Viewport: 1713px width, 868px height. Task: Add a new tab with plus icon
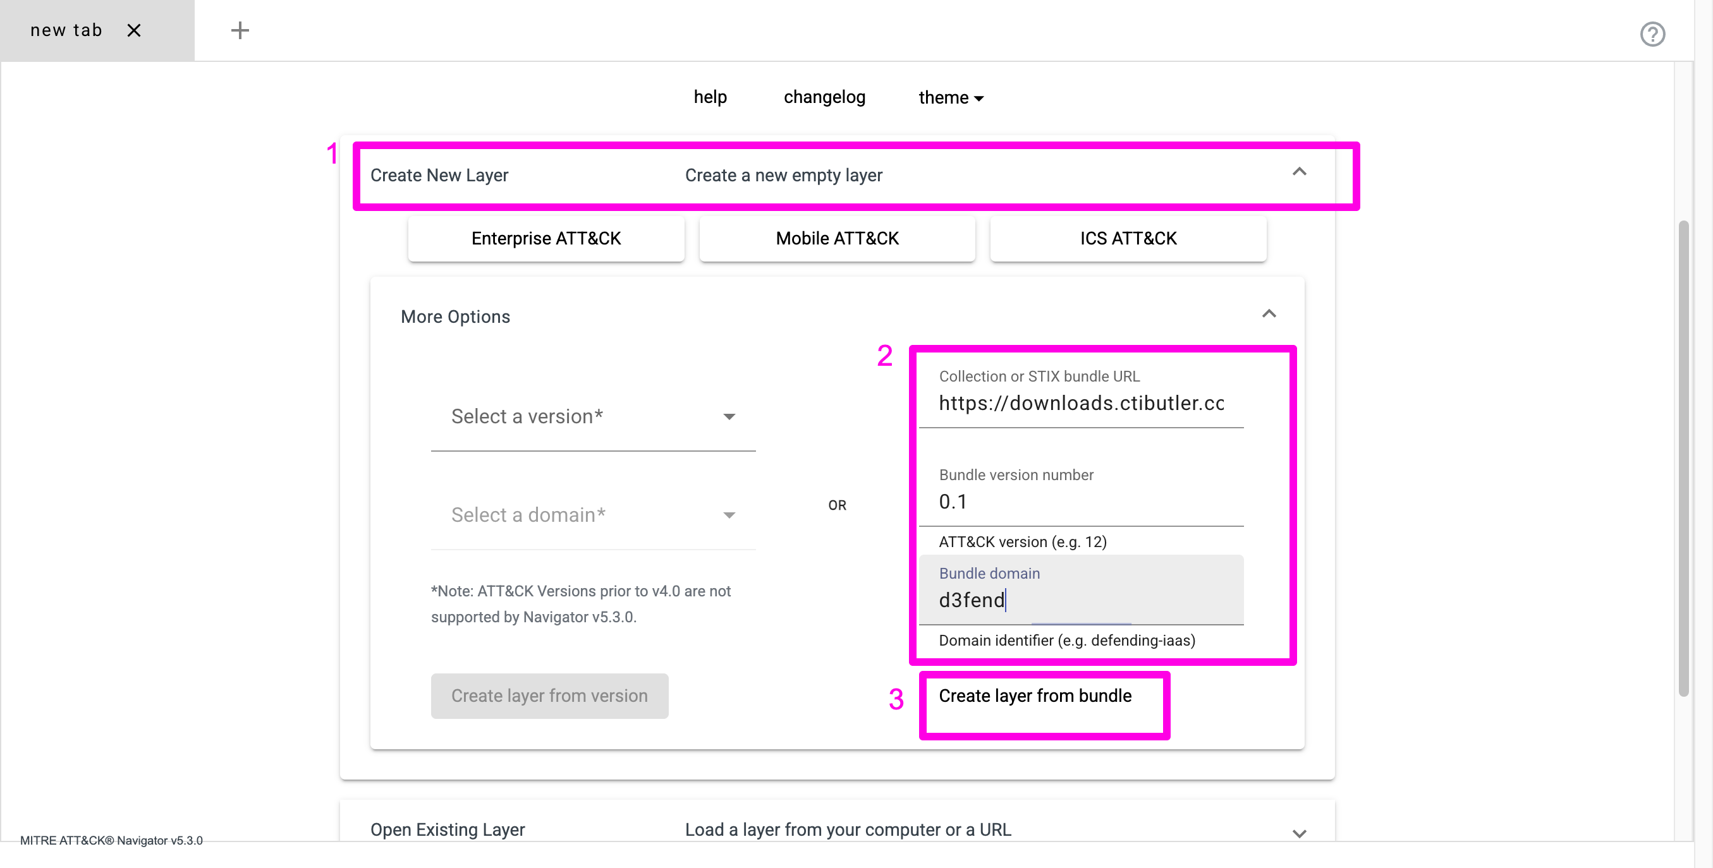(240, 30)
